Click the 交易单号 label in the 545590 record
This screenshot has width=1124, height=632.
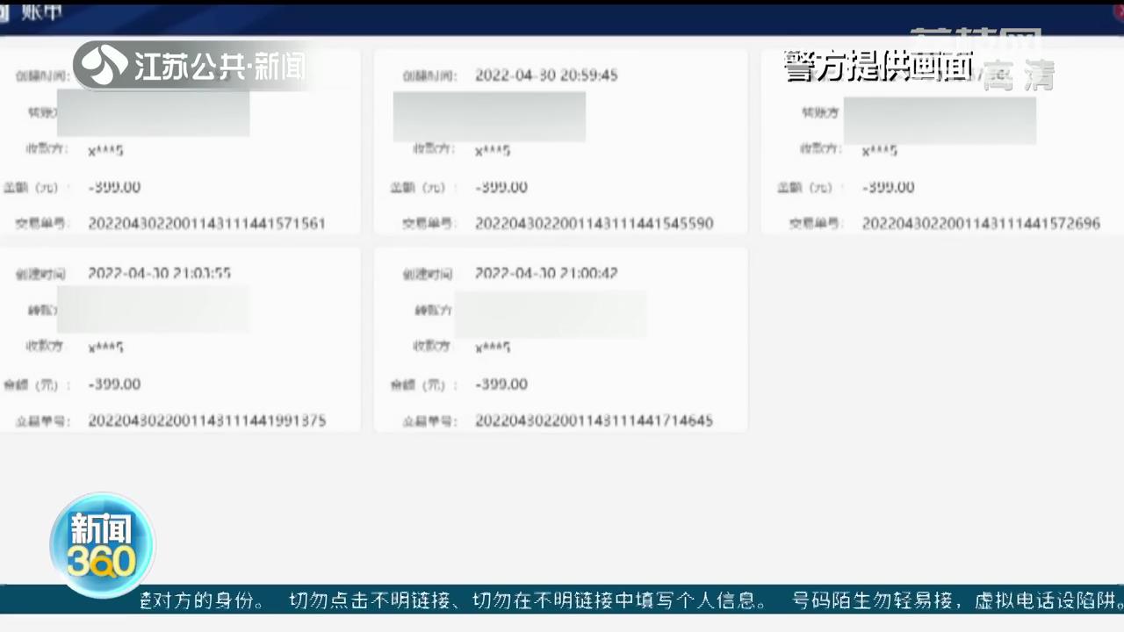point(428,224)
